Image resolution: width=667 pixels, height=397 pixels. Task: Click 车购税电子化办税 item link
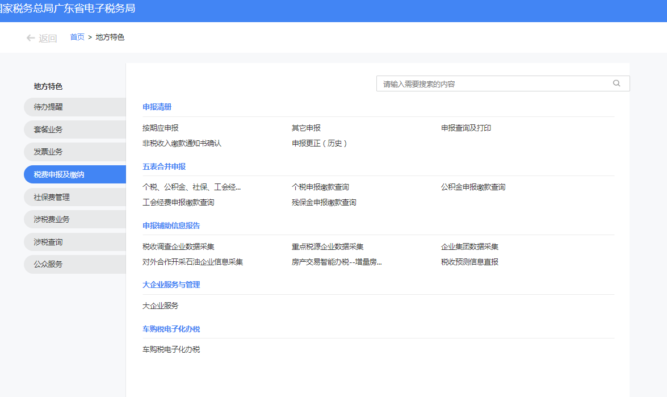point(171,350)
